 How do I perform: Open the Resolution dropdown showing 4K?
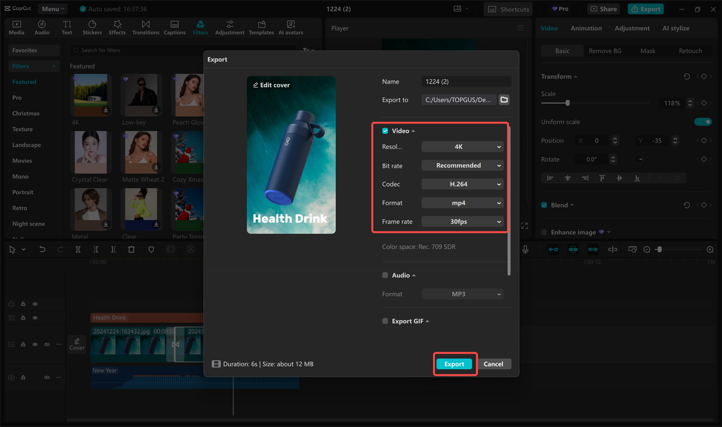(462, 146)
